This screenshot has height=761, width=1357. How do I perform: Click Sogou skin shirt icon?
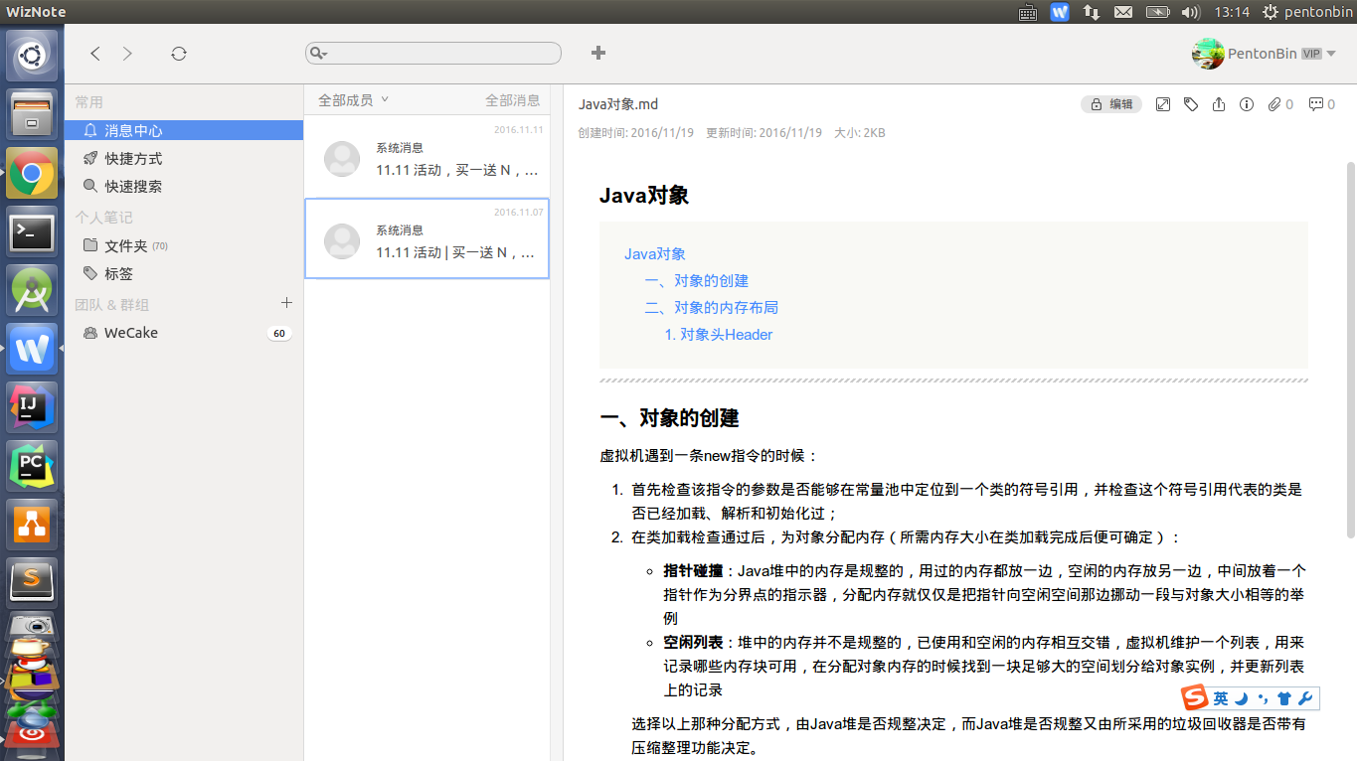1283,698
